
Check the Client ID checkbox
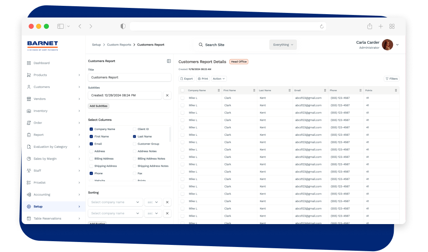tap(134, 129)
